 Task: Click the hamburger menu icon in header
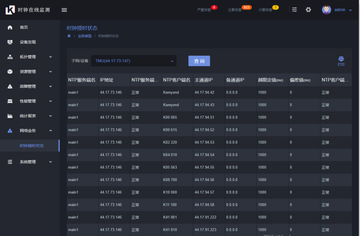pyautogui.click(x=64, y=10)
